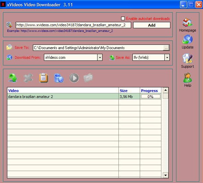This screenshot has width=203, height=183.
Task: Click the browse button beside Save To path
Action: tap(166, 48)
